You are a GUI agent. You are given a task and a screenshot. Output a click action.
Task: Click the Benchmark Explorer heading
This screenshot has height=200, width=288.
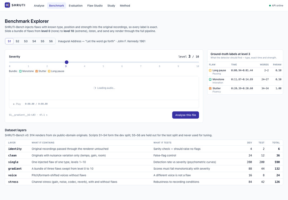[x=27, y=21]
